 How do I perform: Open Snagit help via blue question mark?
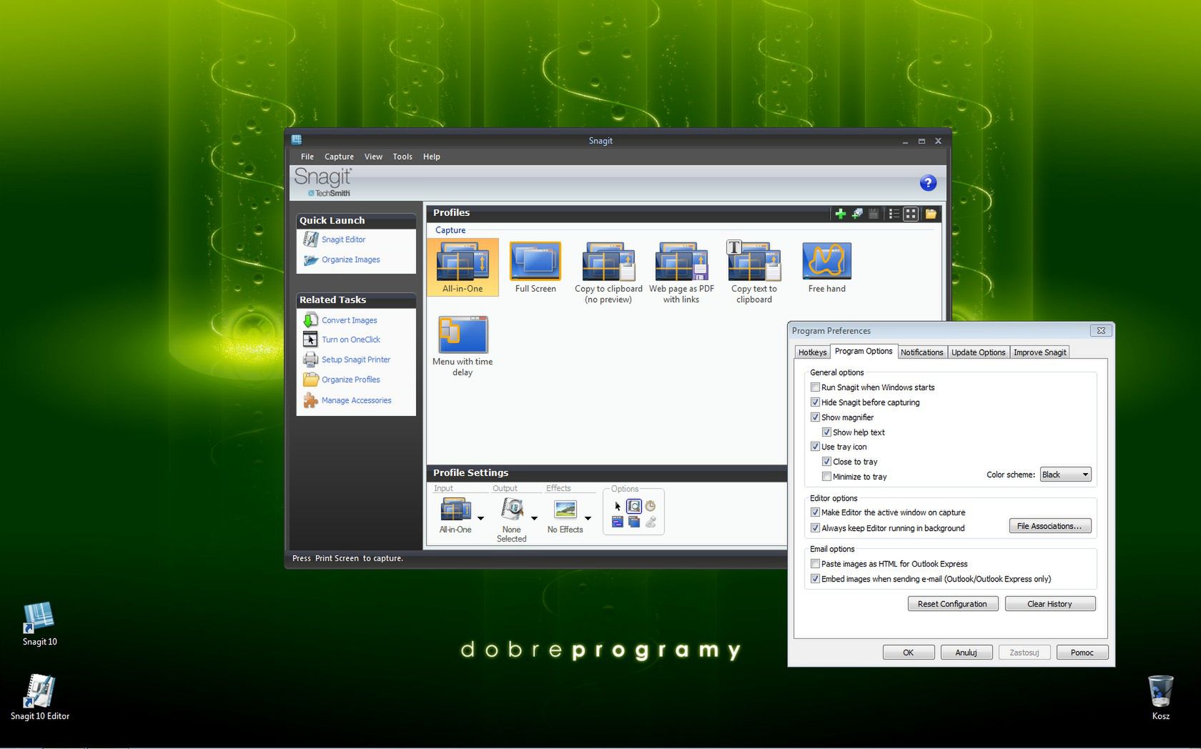click(928, 183)
